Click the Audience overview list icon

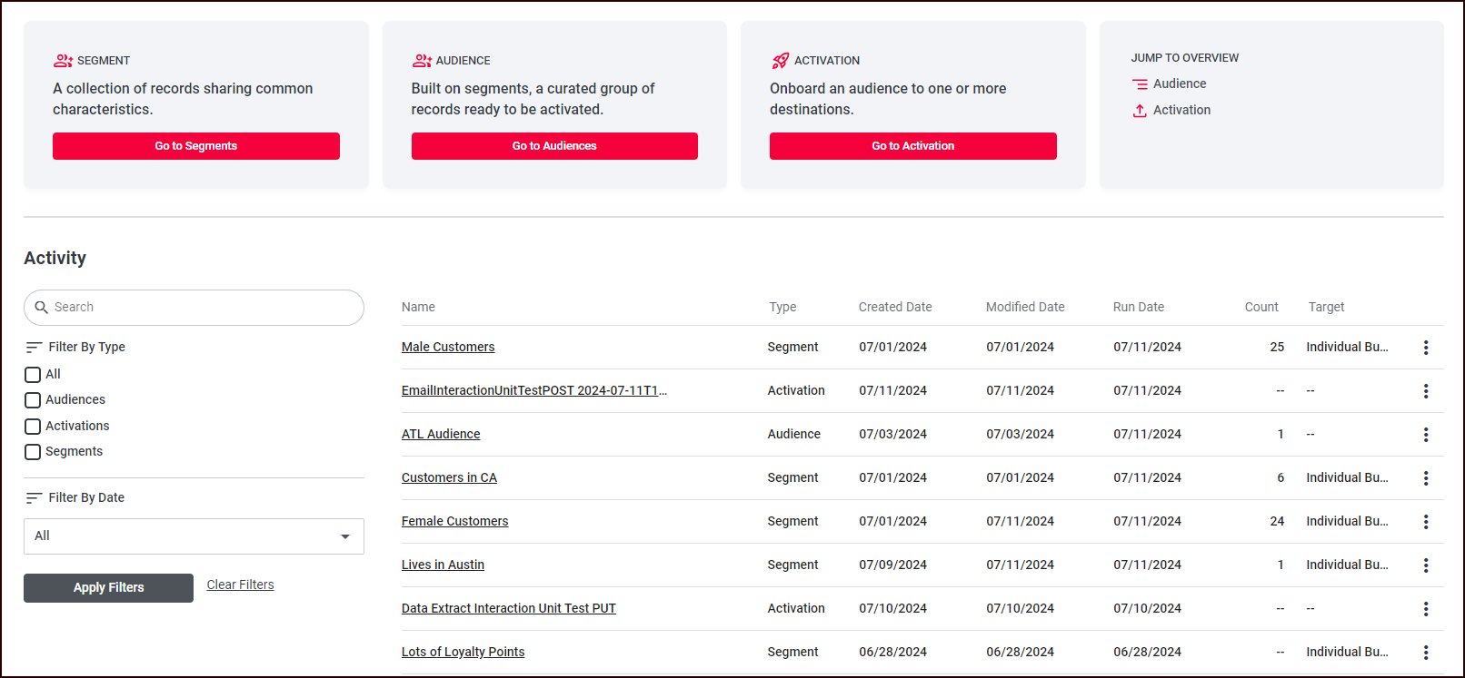point(1140,84)
